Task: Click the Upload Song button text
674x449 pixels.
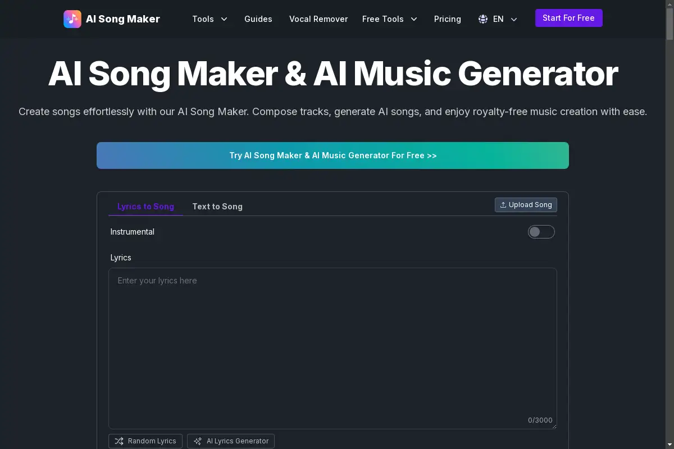Action: pyautogui.click(x=530, y=205)
